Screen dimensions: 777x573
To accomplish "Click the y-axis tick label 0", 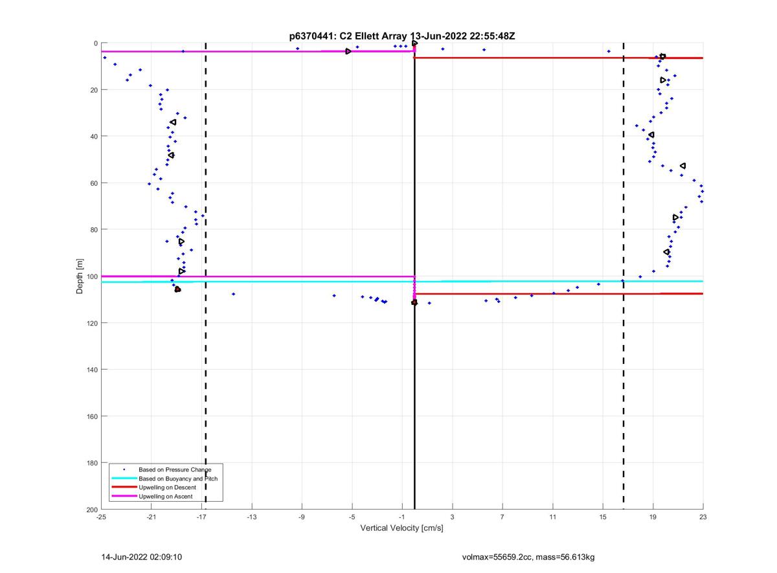I will click(x=96, y=43).
